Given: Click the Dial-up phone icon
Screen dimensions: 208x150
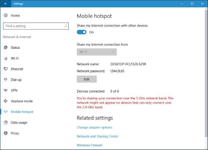Looking at the screenshot, I should click(x=5, y=80).
